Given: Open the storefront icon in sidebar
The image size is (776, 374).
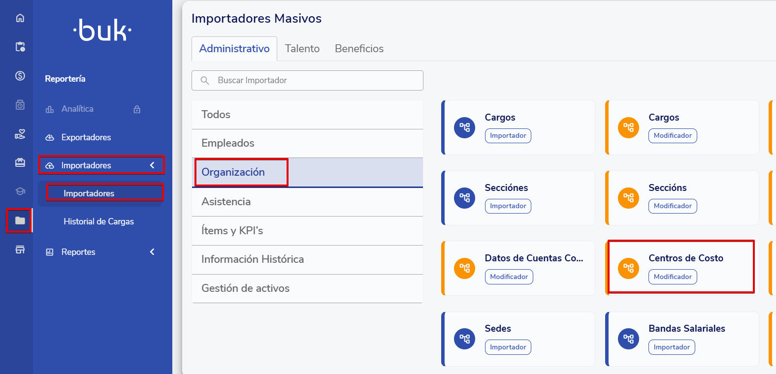Looking at the screenshot, I should pyautogui.click(x=20, y=249).
